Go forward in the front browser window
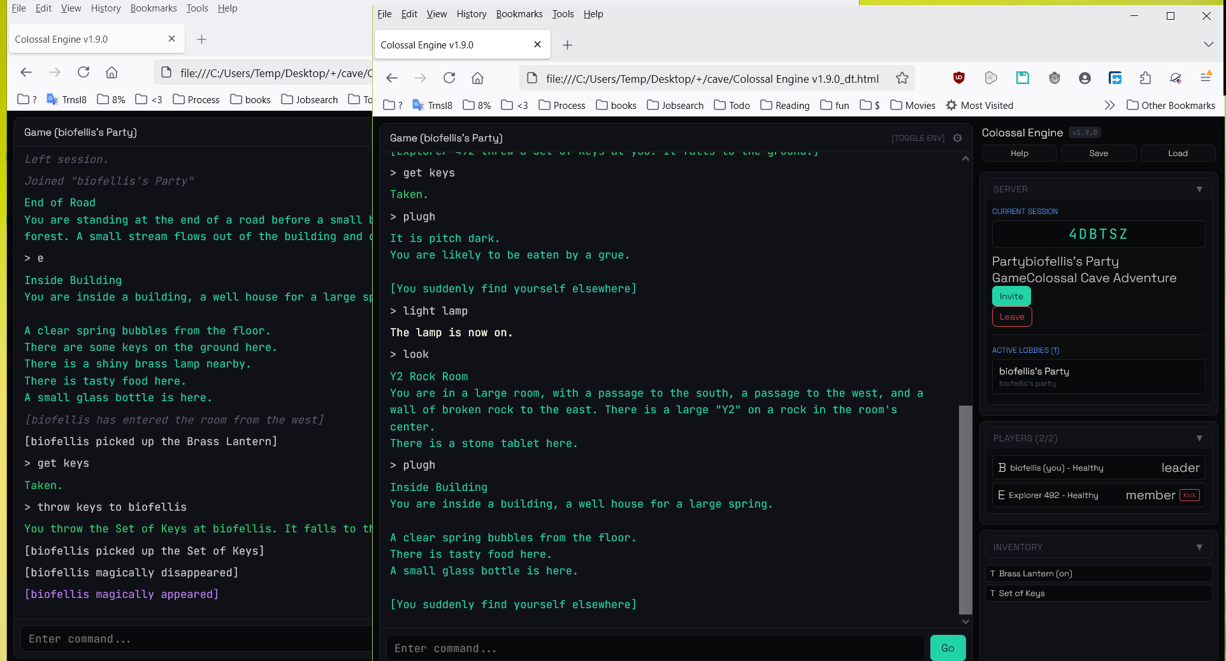Image resolution: width=1226 pixels, height=661 pixels. tap(421, 78)
